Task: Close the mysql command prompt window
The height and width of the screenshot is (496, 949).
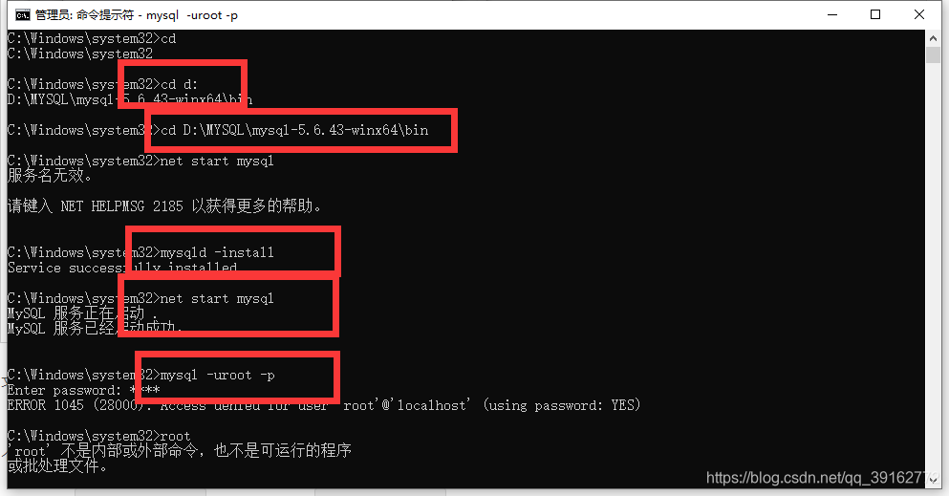Action: click(x=918, y=14)
